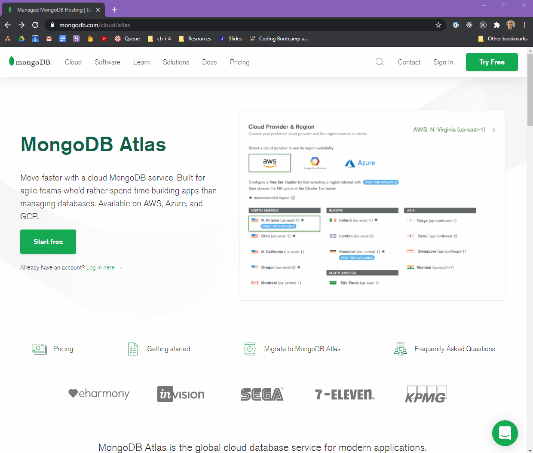Open the green chat bubble widget
533x453 pixels.
pos(505,433)
